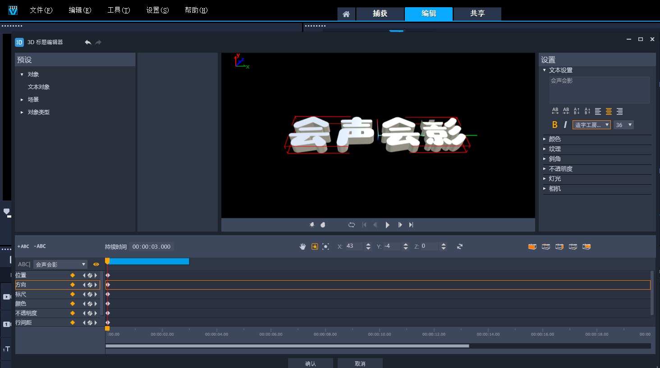Switch to the 捕获 tab
Image resolution: width=660 pixels, height=368 pixels.
click(380, 14)
